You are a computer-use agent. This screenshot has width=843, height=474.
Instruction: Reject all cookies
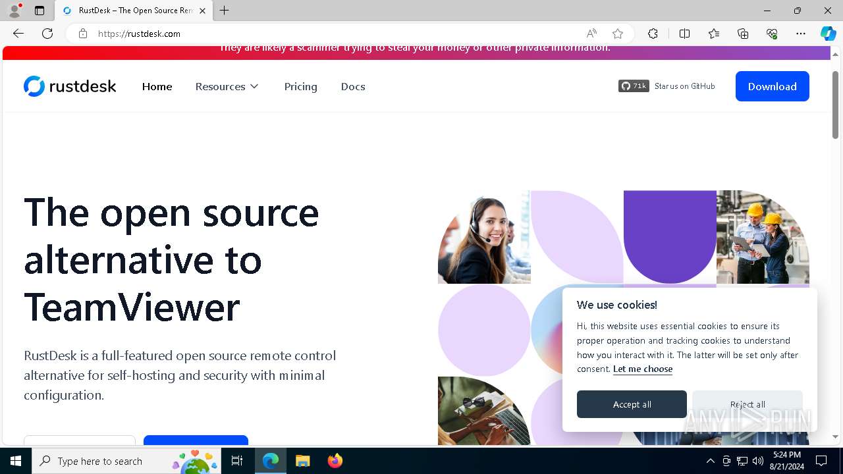748,404
